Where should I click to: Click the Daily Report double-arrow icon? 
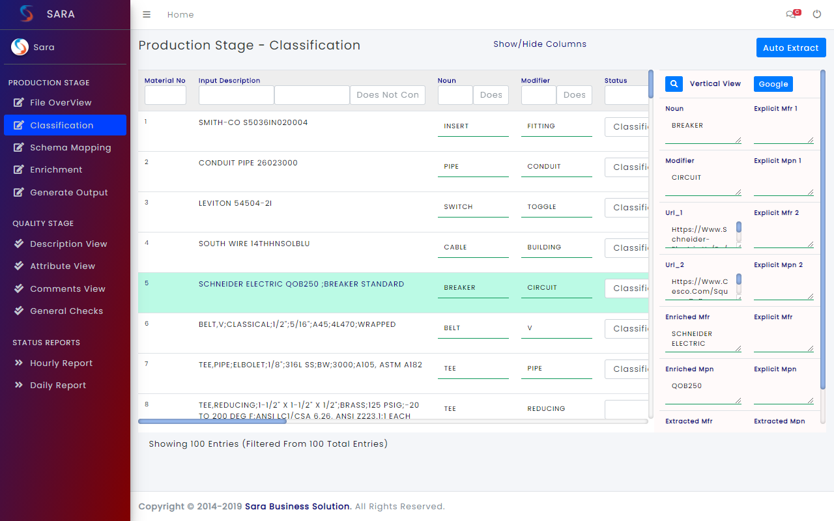coord(19,385)
